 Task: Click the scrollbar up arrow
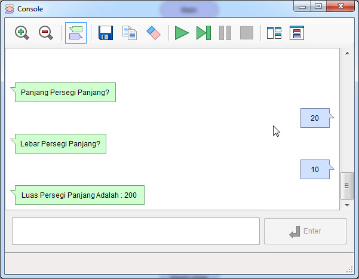coord(347,53)
